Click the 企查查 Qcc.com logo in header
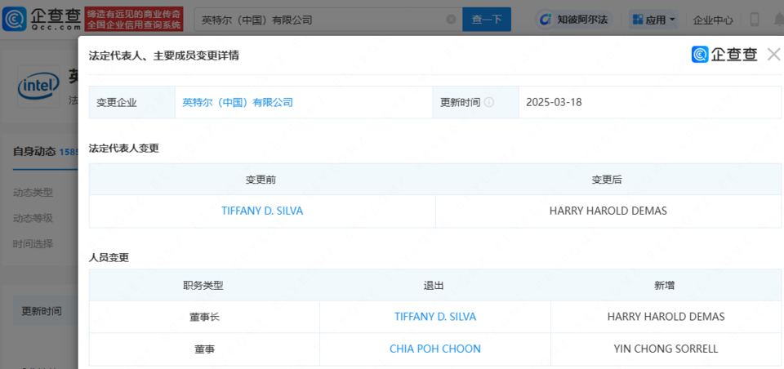784x369 pixels. tap(40, 19)
